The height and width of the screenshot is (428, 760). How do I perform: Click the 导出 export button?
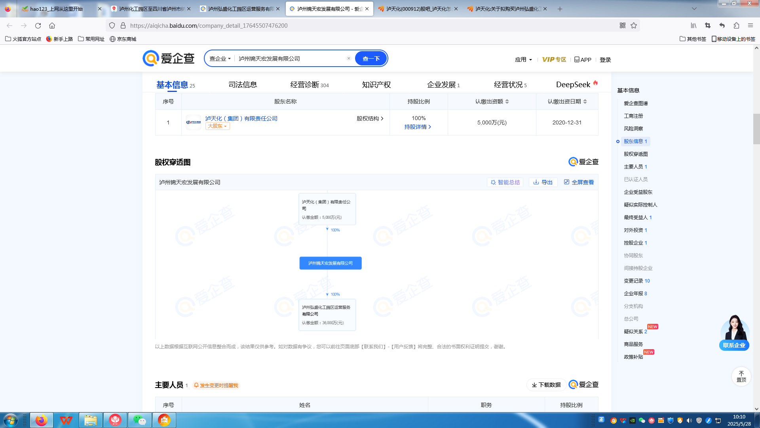(x=543, y=182)
